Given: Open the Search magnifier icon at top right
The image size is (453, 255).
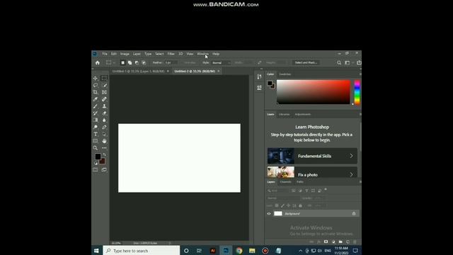Looking at the screenshot, I should pos(339,63).
